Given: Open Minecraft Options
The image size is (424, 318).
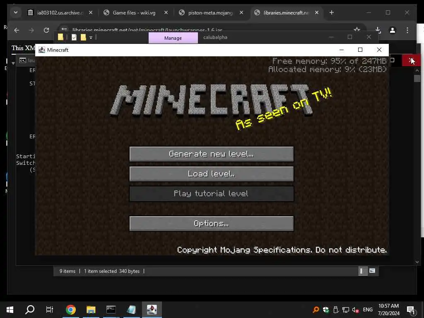Looking at the screenshot, I should point(212,223).
